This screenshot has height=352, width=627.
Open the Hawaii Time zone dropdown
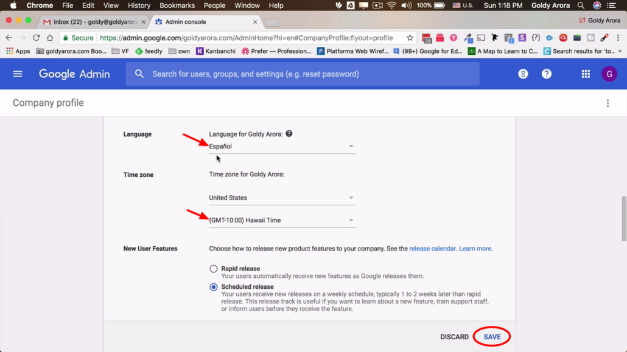pyautogui.click(x=282, y=220)
